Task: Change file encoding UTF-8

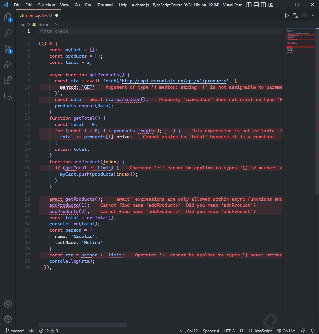Action: pyautogui.click(x=229, y=331)
